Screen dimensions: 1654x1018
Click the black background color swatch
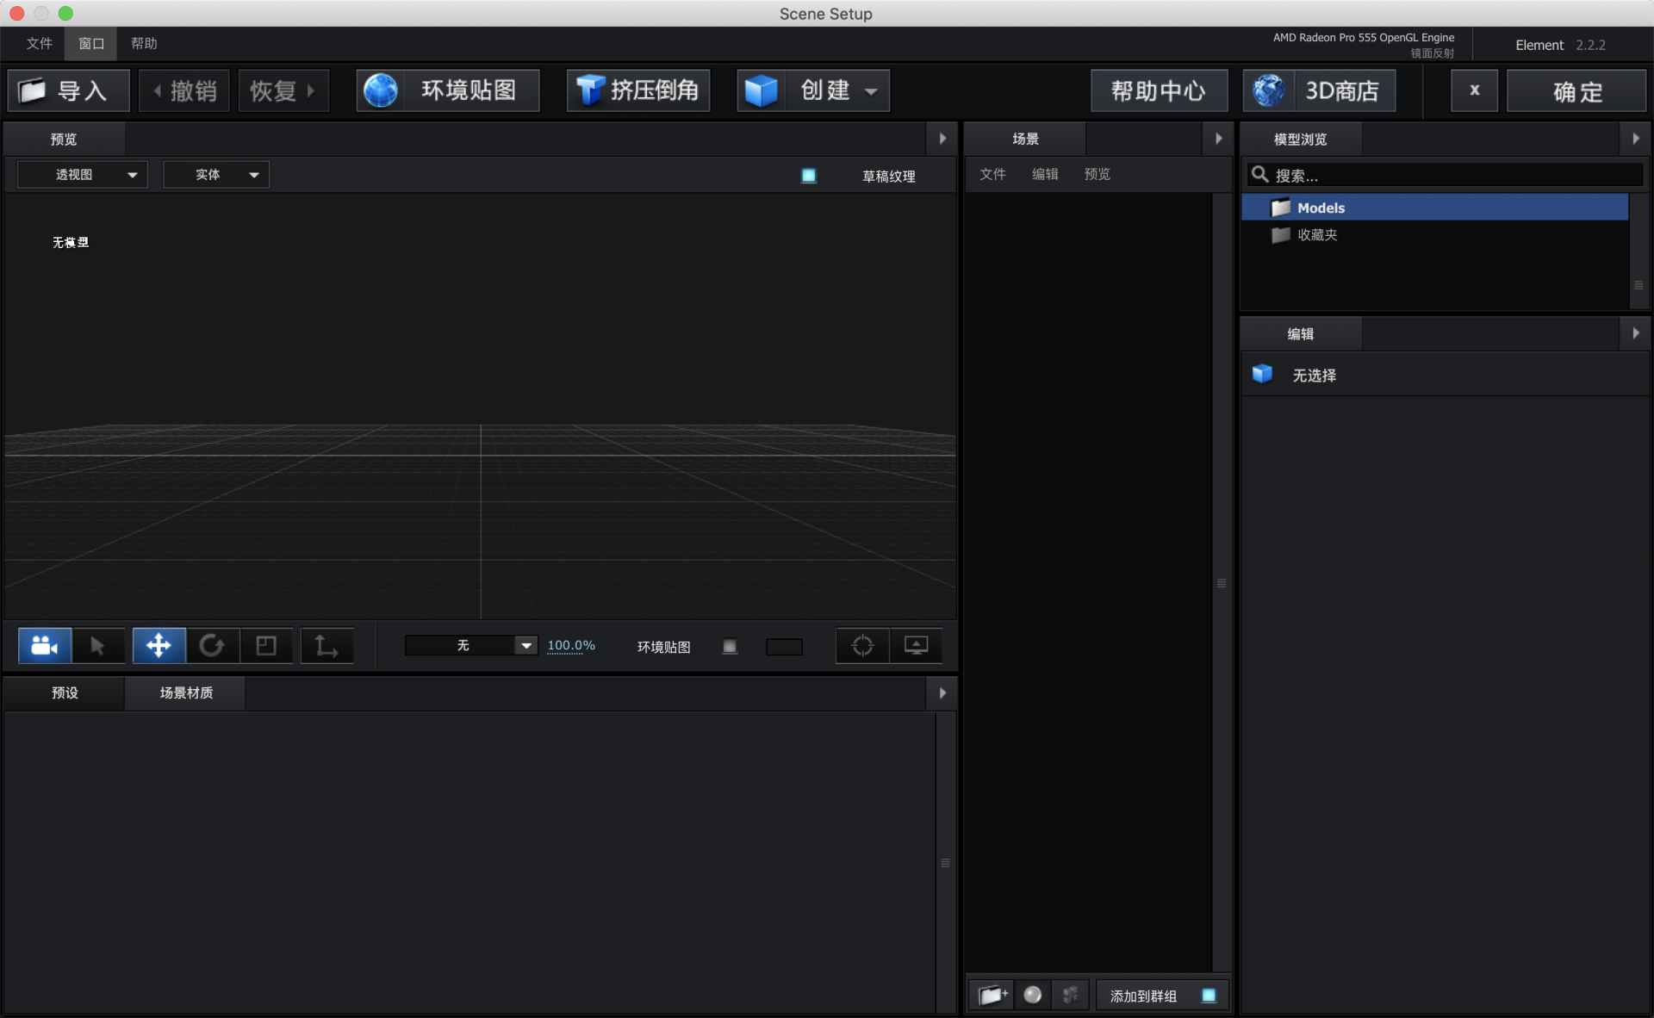coord(784,647)
